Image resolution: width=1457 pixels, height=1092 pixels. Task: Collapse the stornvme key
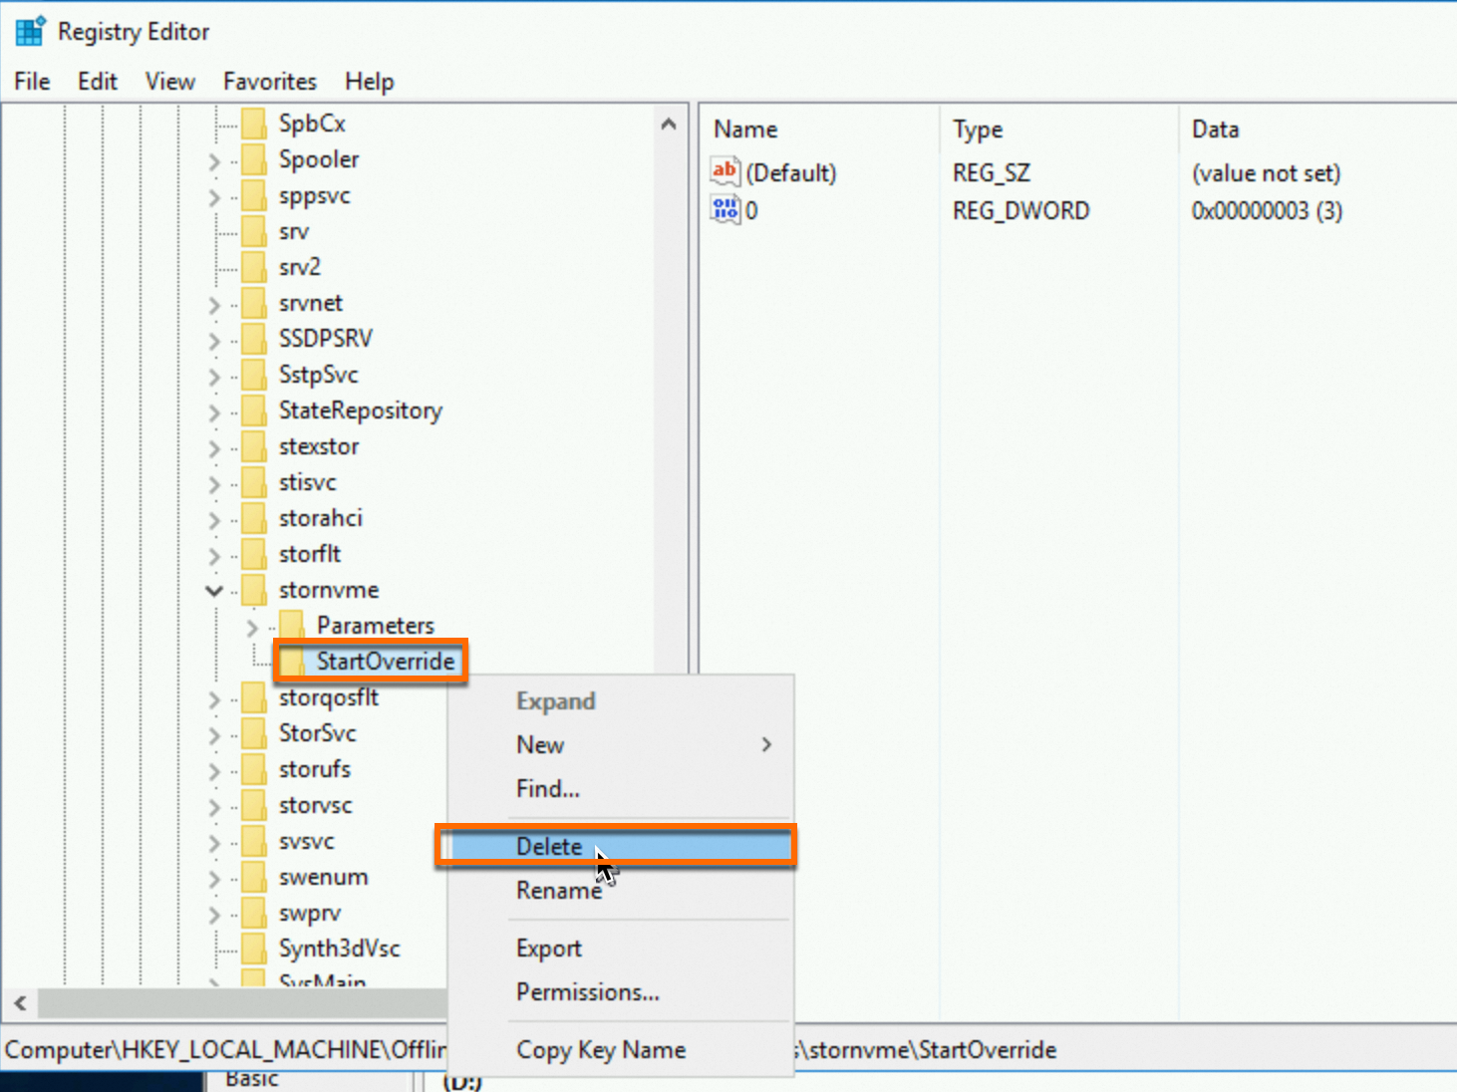(213, 591)
